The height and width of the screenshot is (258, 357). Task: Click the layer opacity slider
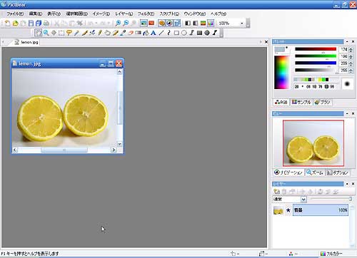(331, 199)
